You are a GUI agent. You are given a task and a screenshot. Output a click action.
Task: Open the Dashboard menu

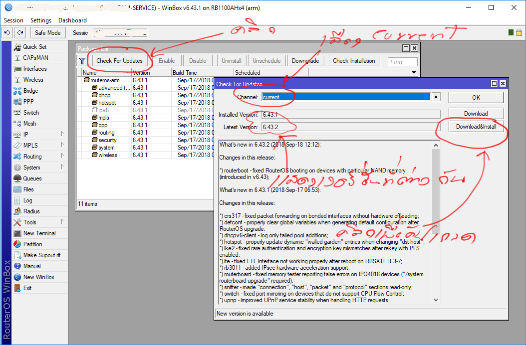point(72,20)
